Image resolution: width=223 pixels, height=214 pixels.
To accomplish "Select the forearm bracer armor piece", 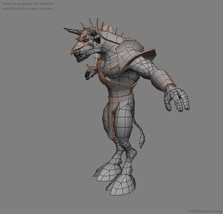I will coord(163,80).
